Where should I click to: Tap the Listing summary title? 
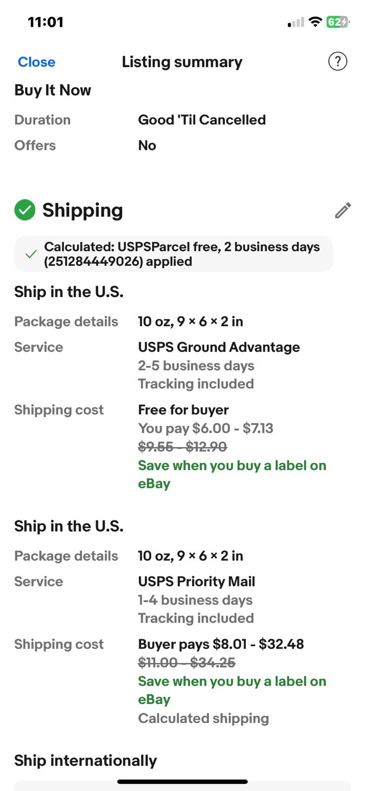point(182,62)
